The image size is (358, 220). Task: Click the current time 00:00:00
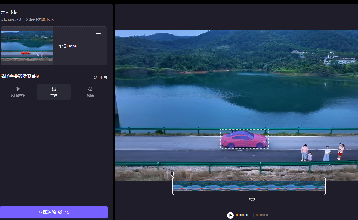point(242,215)
